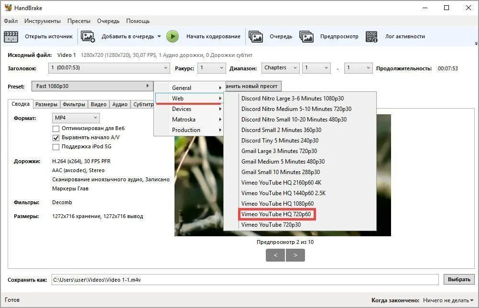The height and width of the screenshot is (308, 479).
Task: Open the end chapter dropdown
Action: 359,68
